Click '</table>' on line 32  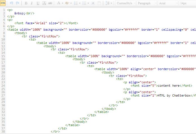102,112
